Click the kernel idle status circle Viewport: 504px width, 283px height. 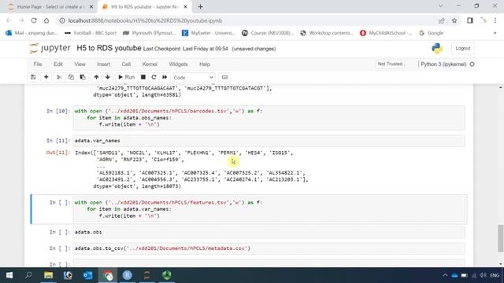click(472, 64)
